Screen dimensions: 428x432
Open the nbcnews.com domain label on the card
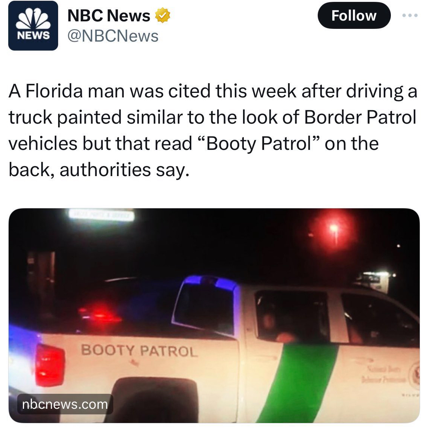[x=65, y=404]
